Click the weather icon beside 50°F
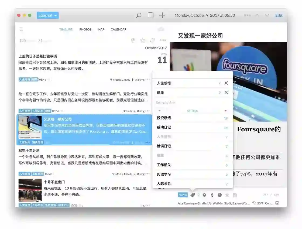 pyautogui.click(x=254, y=203)
